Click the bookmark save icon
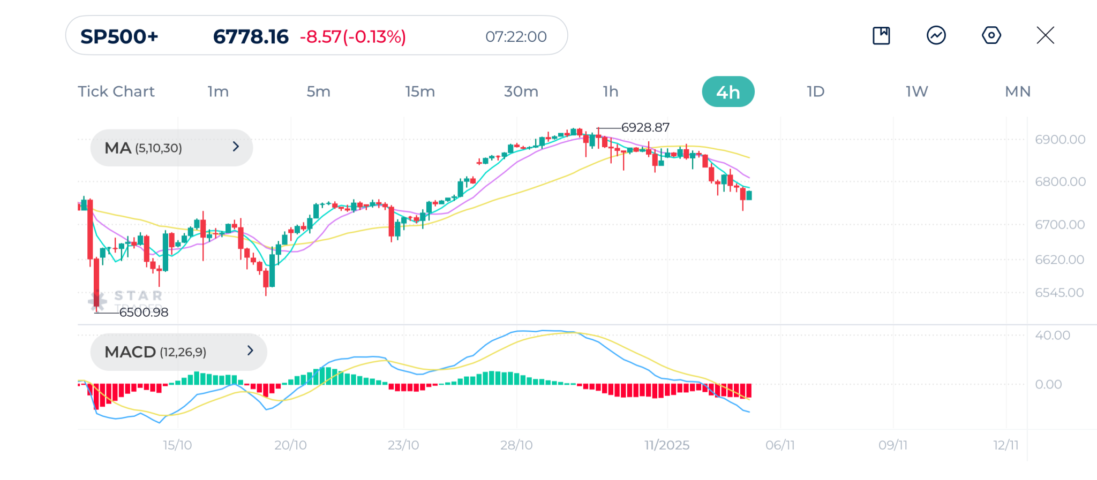Viewport: 1097px width, 480px height. coord(881,36)
